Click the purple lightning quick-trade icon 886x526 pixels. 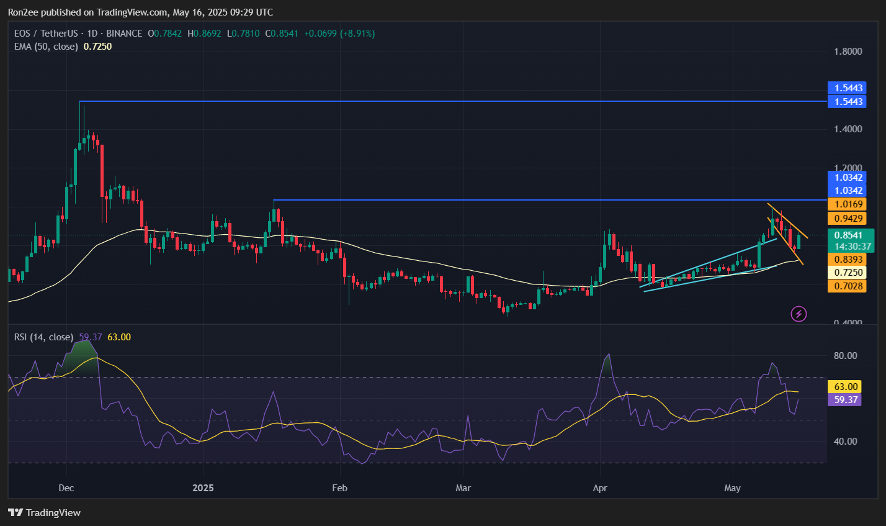pyautogui.click(x=799, y=314)
